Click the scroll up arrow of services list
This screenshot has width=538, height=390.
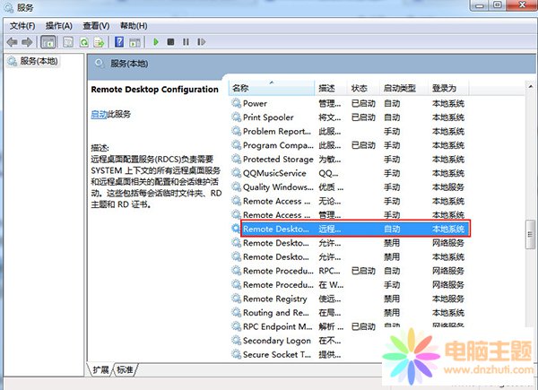[x=531, y=86]
